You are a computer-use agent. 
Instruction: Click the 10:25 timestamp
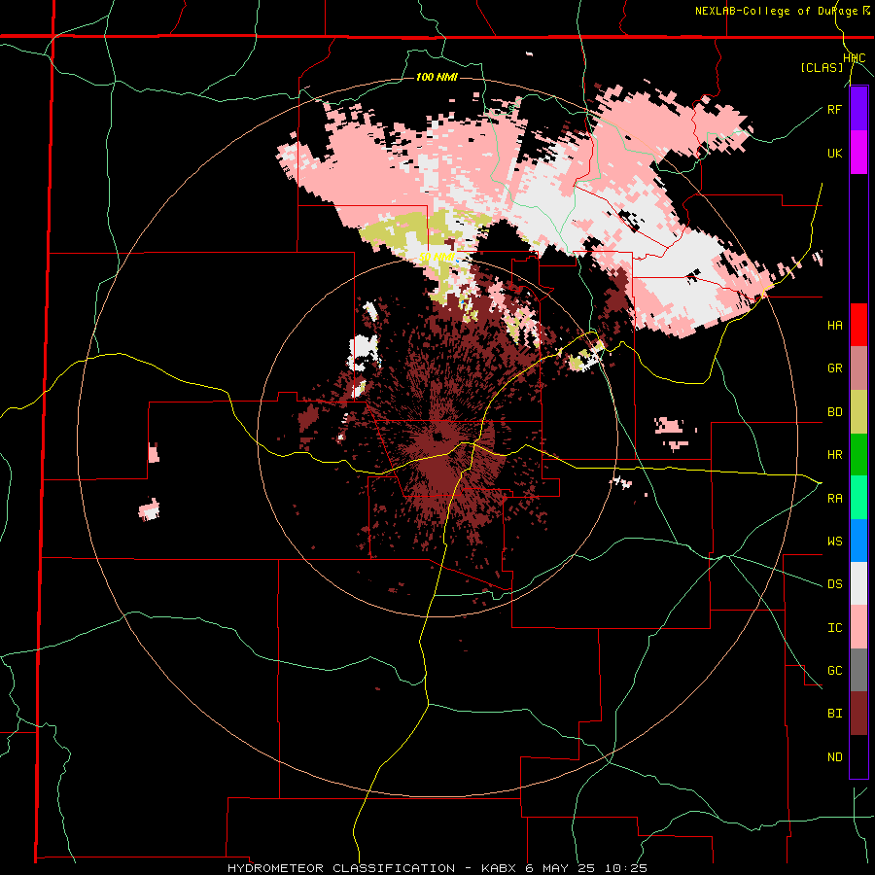click(625, 868)
